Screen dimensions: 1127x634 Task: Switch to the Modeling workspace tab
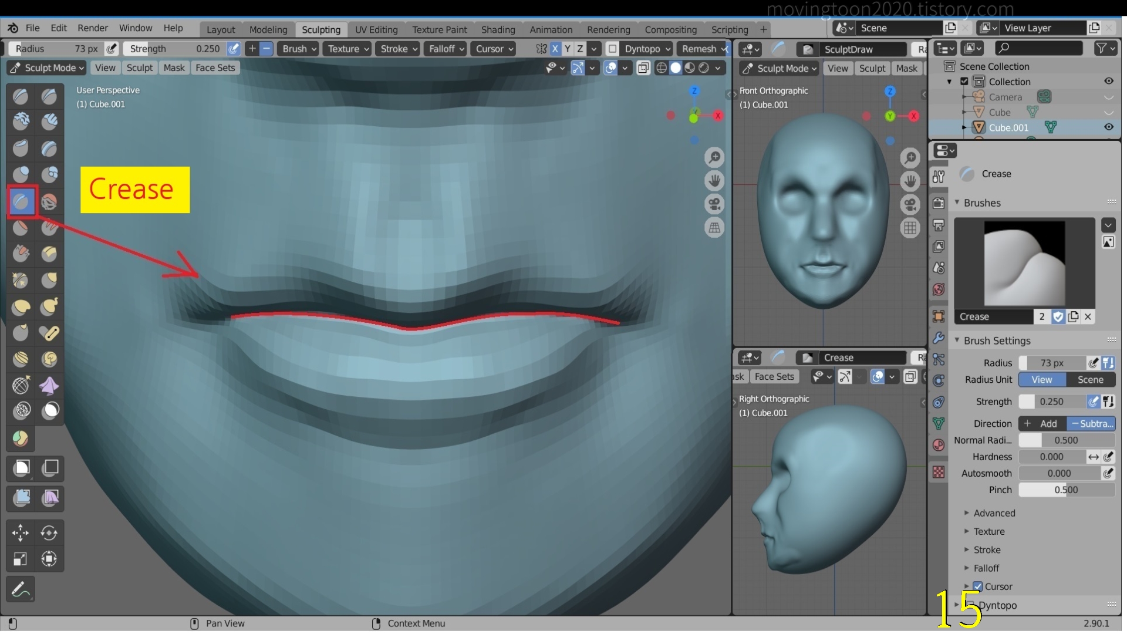(x=268, y=29)
